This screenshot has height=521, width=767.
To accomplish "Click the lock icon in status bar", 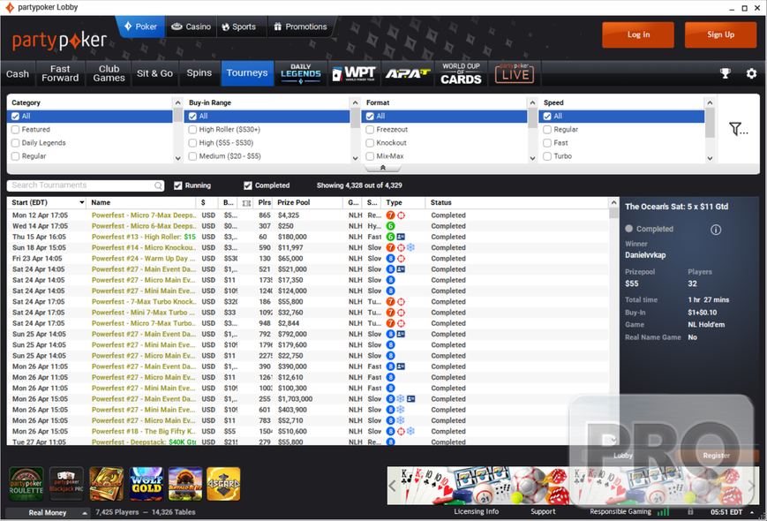I will pos(691,511).
